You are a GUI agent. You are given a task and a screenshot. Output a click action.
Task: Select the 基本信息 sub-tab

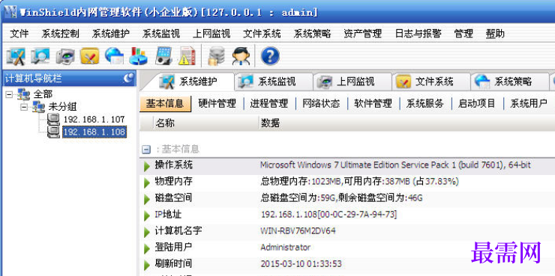tap(165, 103)
